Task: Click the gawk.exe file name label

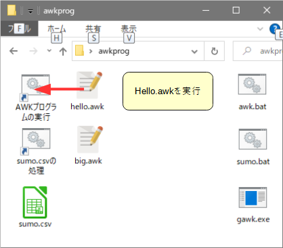Action: (253, 220)
